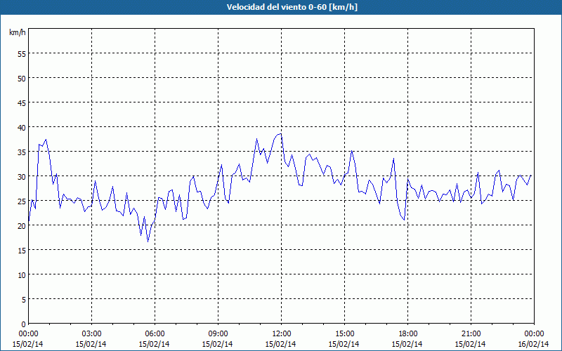Click the 21:00 time label
Viewport: 562px width, 351px height.
point(471,334)
